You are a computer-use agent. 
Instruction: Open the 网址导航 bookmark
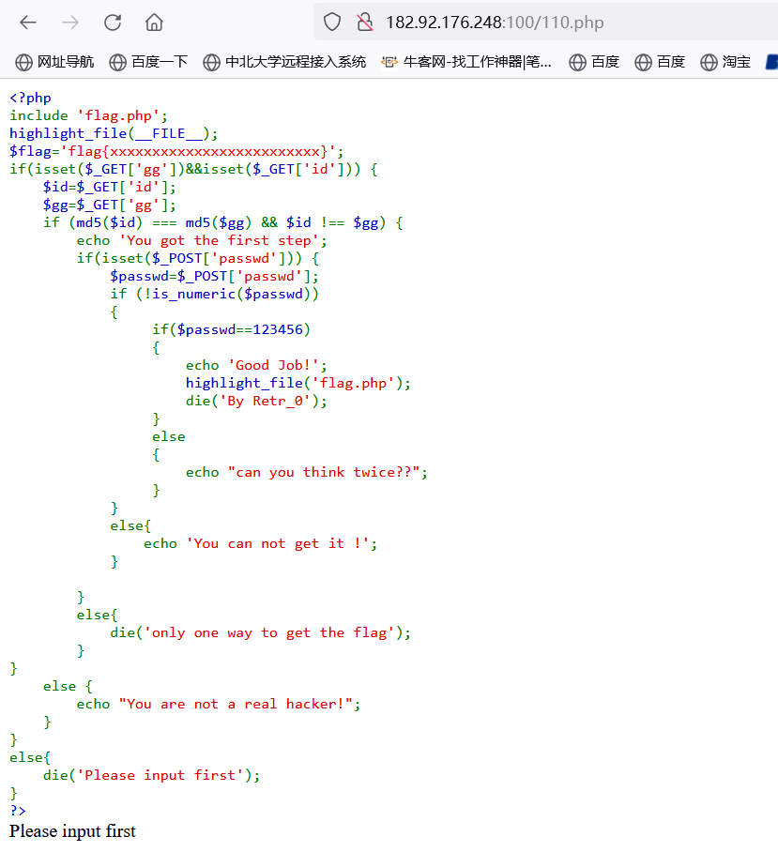pyautogui.click(x=55, y=62)
